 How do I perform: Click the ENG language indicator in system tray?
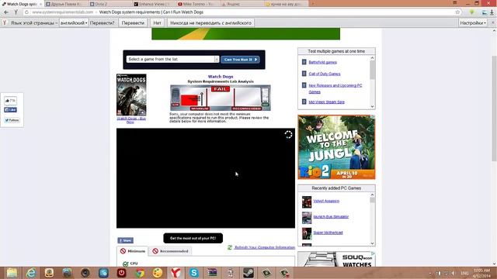click(464, 273)
